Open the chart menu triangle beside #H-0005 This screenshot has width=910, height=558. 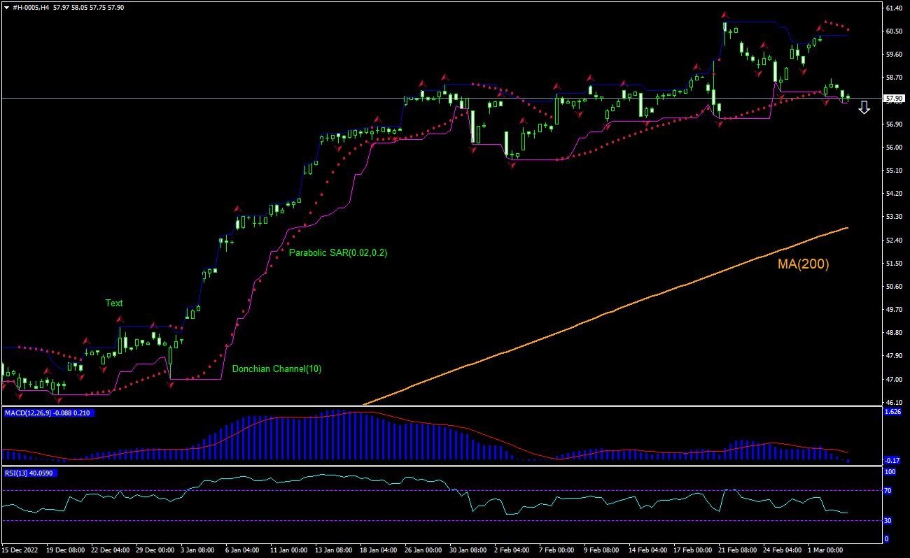click(6, 6)
